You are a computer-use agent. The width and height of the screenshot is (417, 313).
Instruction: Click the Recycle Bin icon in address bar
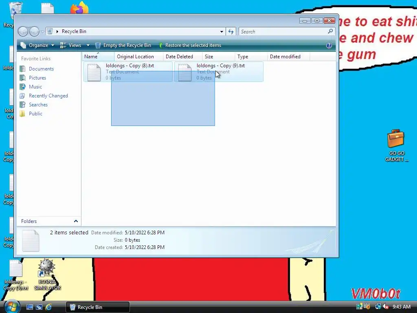50,31
